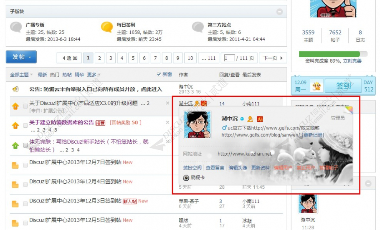Select the 热门 filter tab
380x230 pixels.
click(55, 75)
